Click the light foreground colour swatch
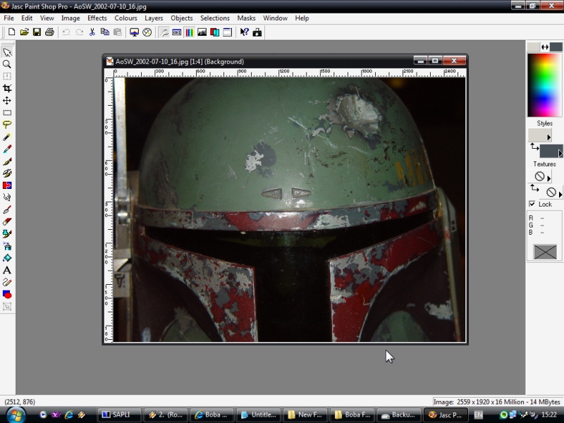Viewport: 564px width, 423px height. [534, 47]
